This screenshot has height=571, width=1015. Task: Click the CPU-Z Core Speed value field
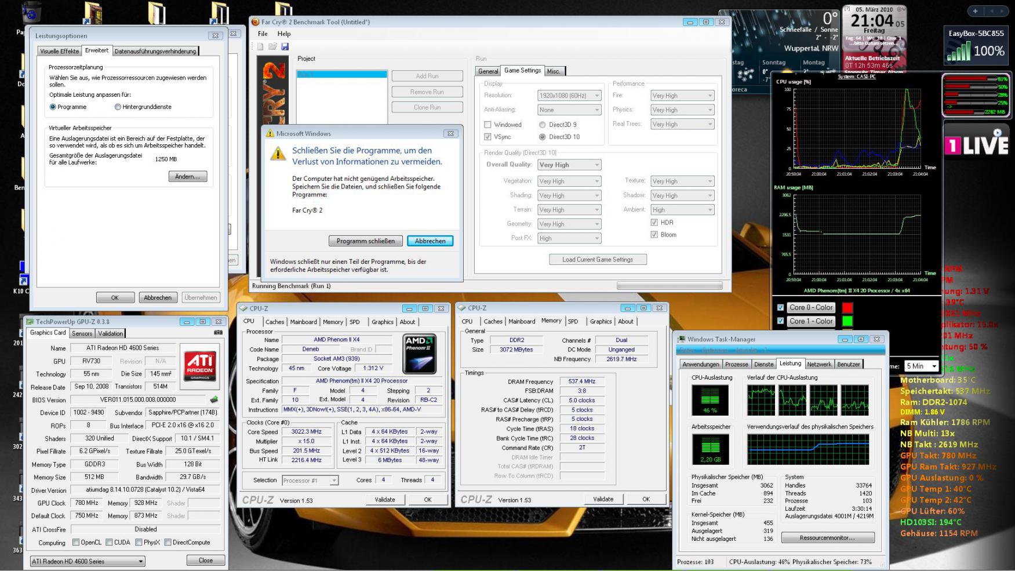click(x=306, y=432)
